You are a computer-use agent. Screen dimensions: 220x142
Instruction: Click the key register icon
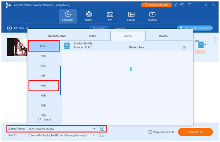click(x=176, y=5)
